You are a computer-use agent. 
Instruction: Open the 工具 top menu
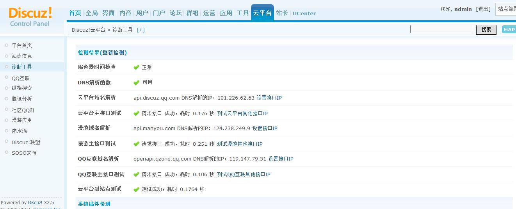click(243, 13)
